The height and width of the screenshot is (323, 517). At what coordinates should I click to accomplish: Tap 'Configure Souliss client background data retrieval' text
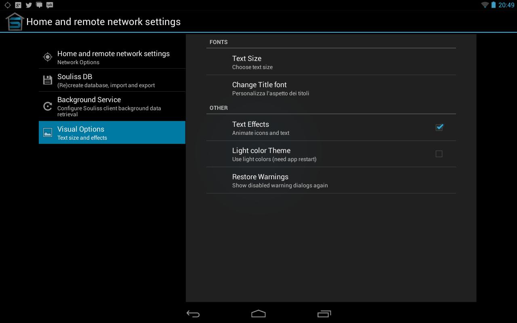pyautogui.click(x=109, y=111)
